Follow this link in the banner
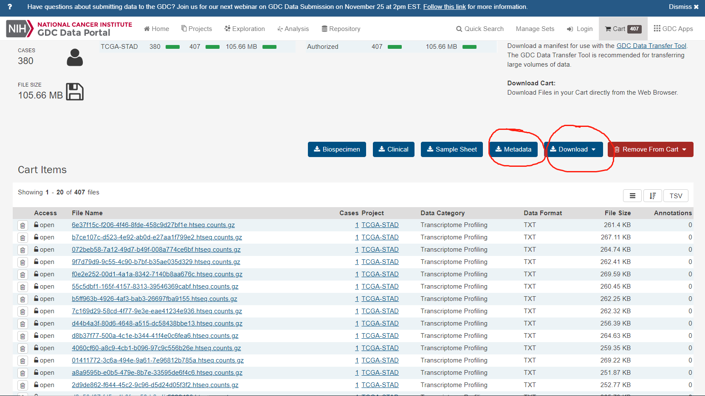Image resolution: width=705 pixels, height=396 pixels. (x=444, y=7)
